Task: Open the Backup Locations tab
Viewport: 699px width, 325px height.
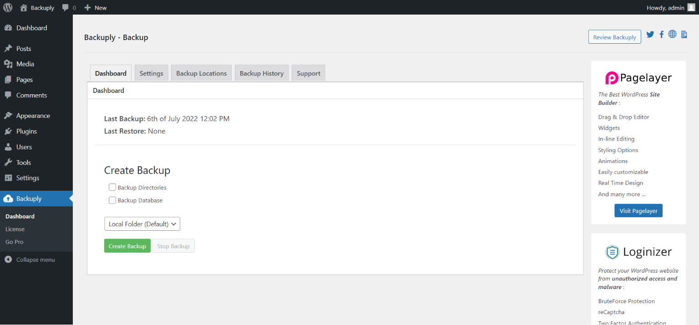Action: click(x=201, y=73)
